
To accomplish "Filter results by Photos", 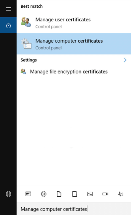I will tap(90, 194).
